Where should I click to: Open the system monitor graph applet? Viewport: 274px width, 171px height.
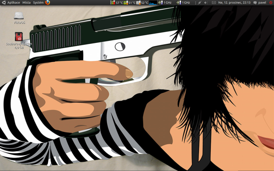153,3
